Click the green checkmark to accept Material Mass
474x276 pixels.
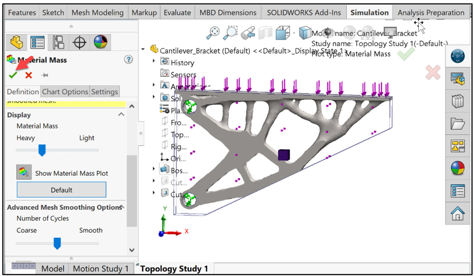click(13, 75)
